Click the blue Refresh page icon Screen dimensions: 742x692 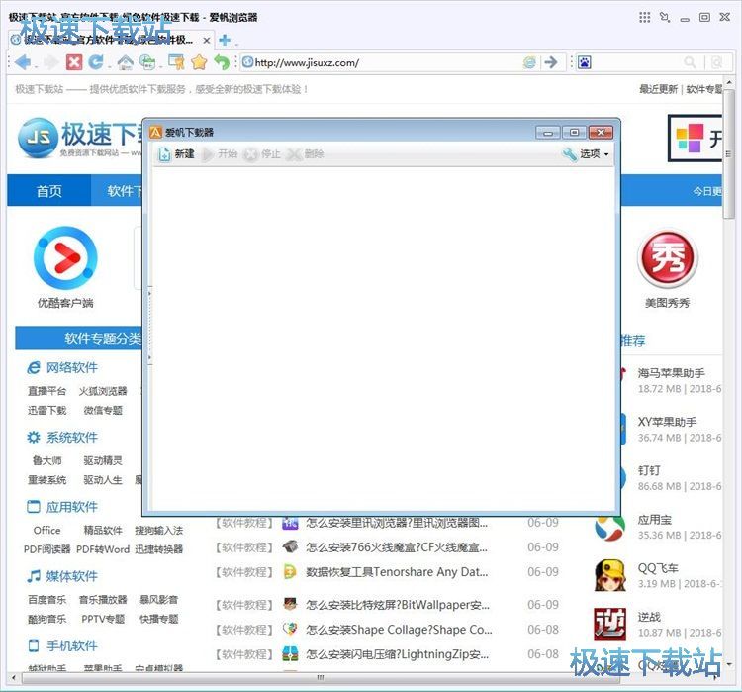click(96, 62)
